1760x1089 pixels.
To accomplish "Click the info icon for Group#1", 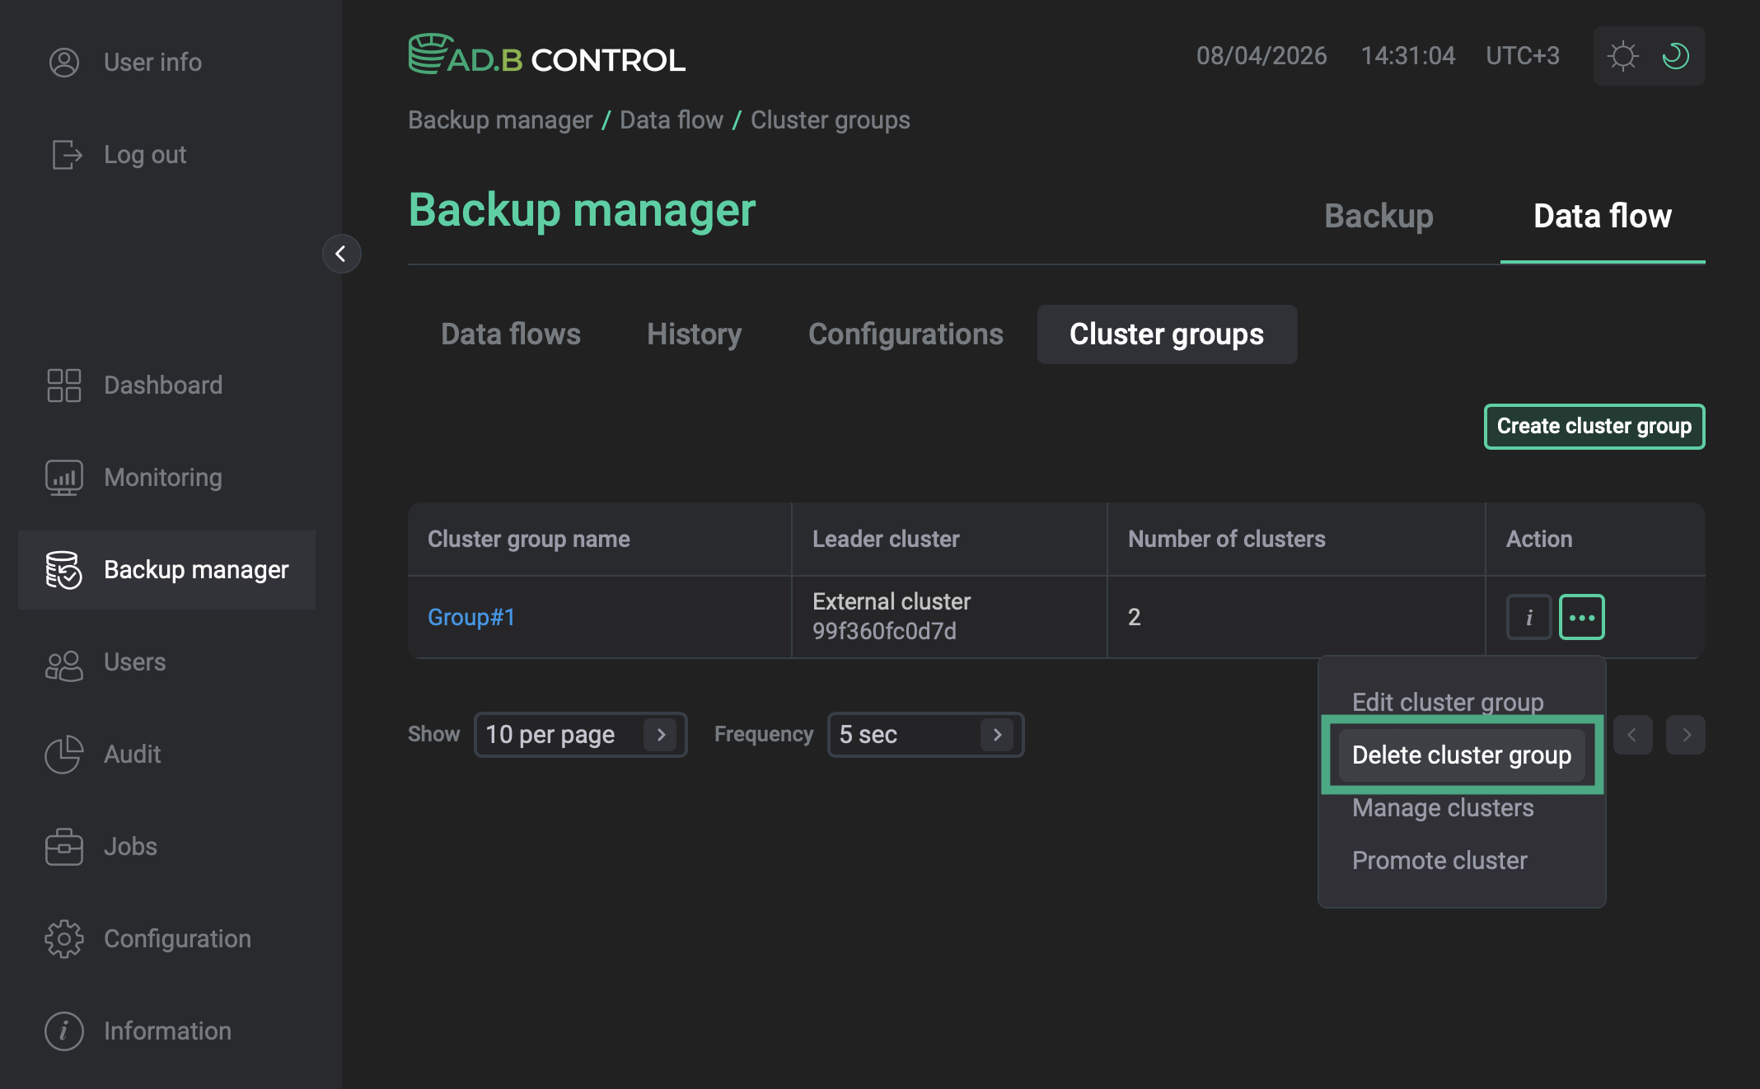I will 1528,618.
